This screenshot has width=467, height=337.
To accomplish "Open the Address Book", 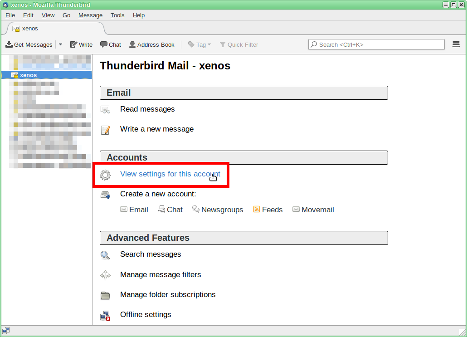I will 151,44.
